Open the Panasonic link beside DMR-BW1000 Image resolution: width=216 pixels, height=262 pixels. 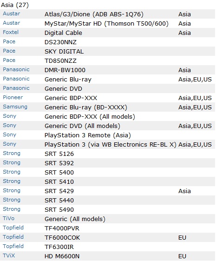[16, 69]
